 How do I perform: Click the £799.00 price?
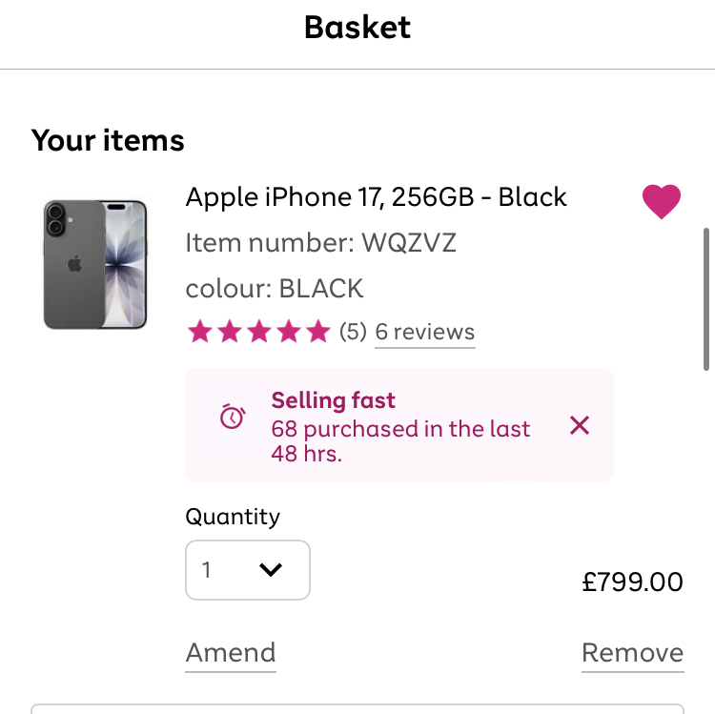coord(632,581)
